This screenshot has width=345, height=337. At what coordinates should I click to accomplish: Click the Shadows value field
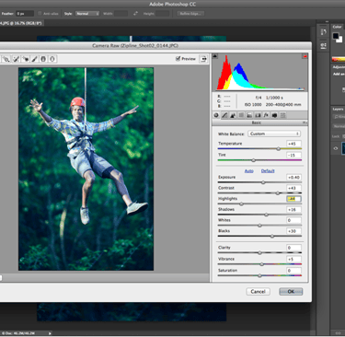(x=293, y=210)
